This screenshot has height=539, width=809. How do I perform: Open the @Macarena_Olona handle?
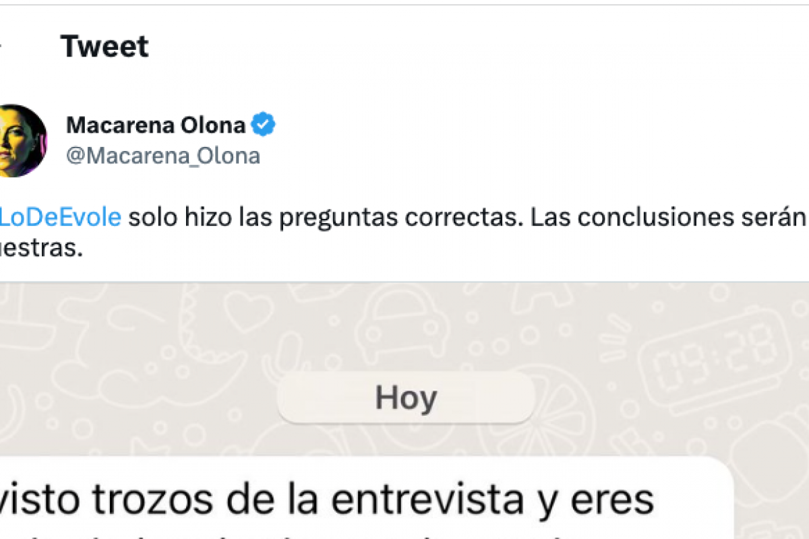(x=163, y=156)
